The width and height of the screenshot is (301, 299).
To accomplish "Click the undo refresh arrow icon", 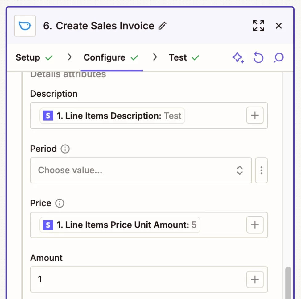I will [258, 57].
